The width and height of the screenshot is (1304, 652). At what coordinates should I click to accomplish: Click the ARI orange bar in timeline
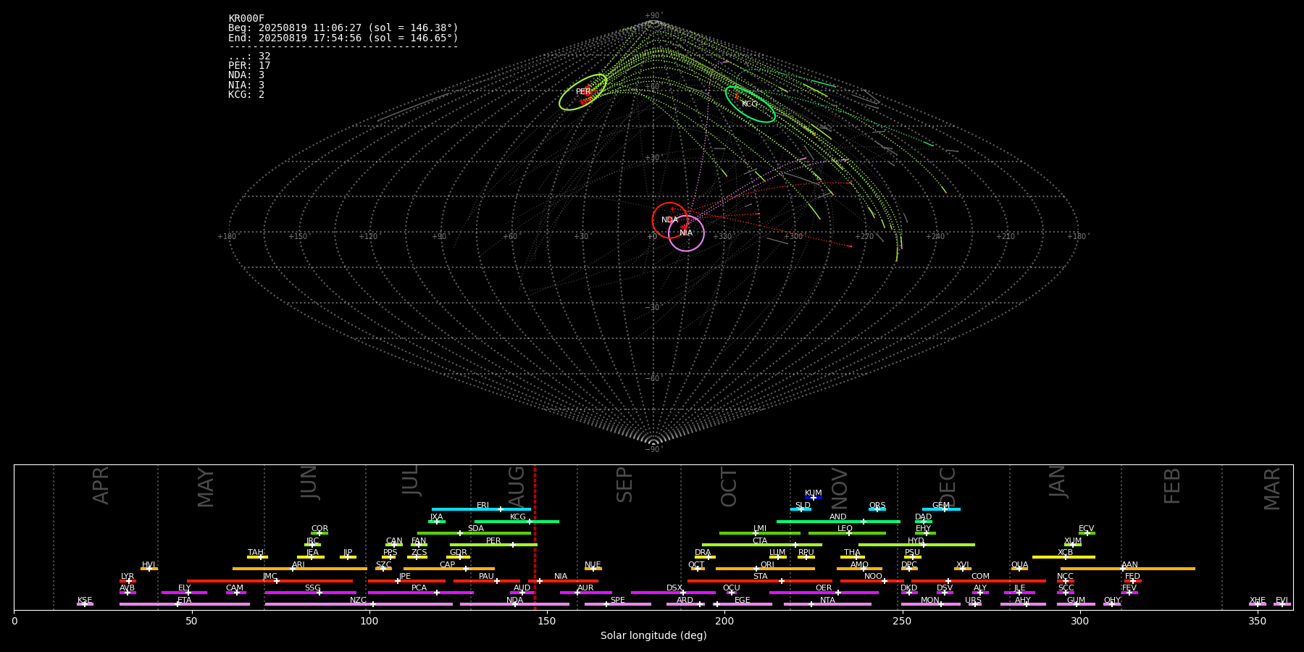pyautogui.click(x=300, y=569)
